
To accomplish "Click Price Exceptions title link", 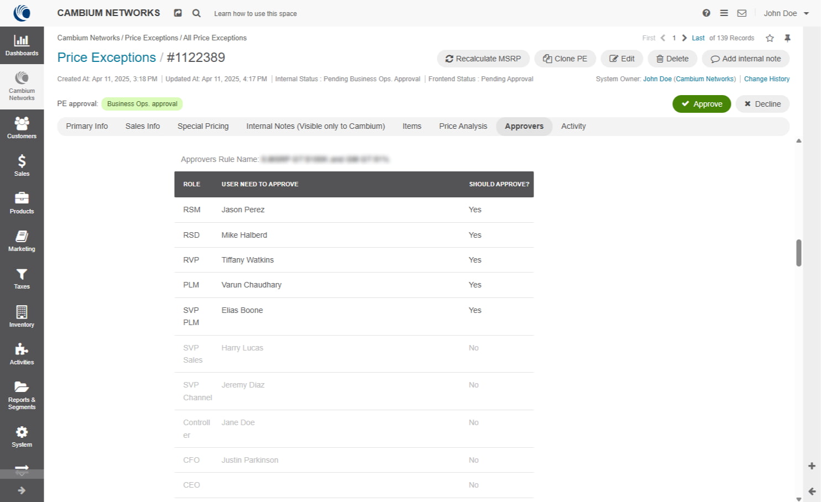I will coord(107,57).
